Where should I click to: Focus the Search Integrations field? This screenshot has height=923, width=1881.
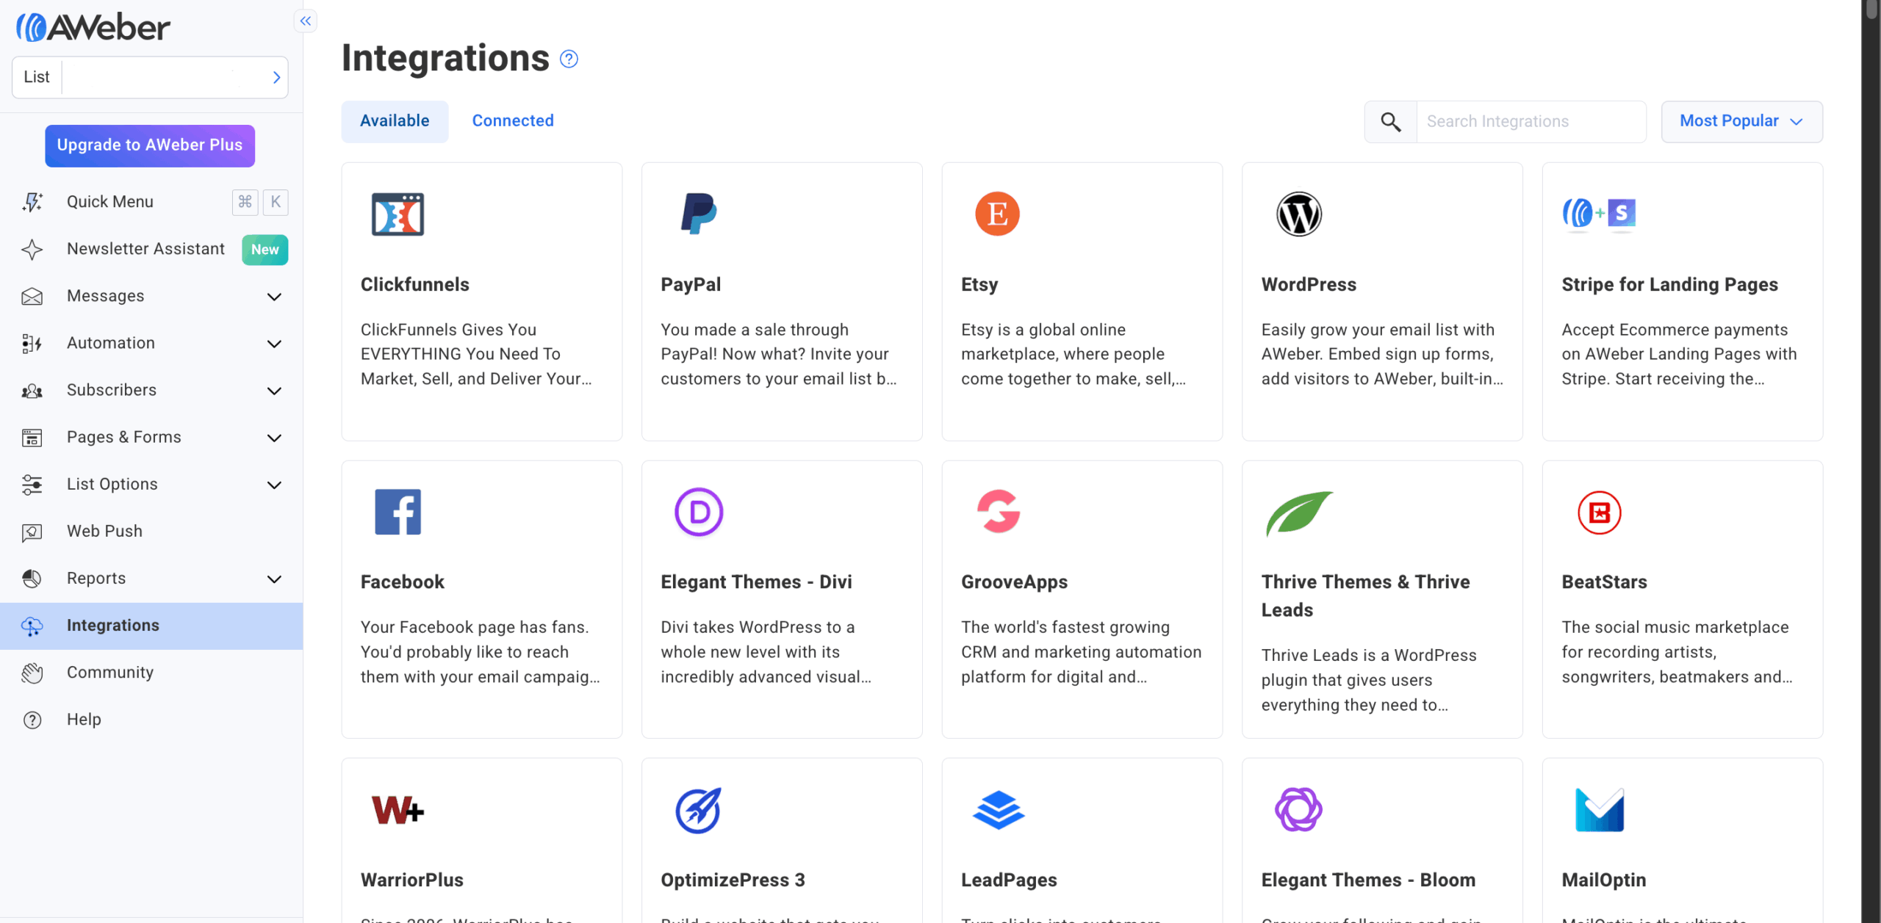point(1531,121)
